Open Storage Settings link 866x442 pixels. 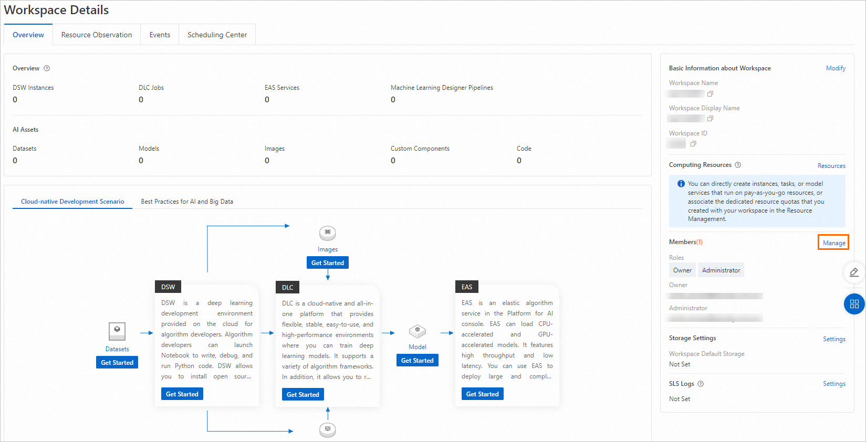coord(834,339)
